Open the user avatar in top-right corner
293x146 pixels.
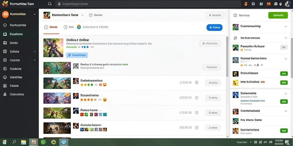coord(288,4)
